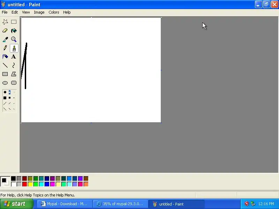Open the Edit menu

[15, 12]
